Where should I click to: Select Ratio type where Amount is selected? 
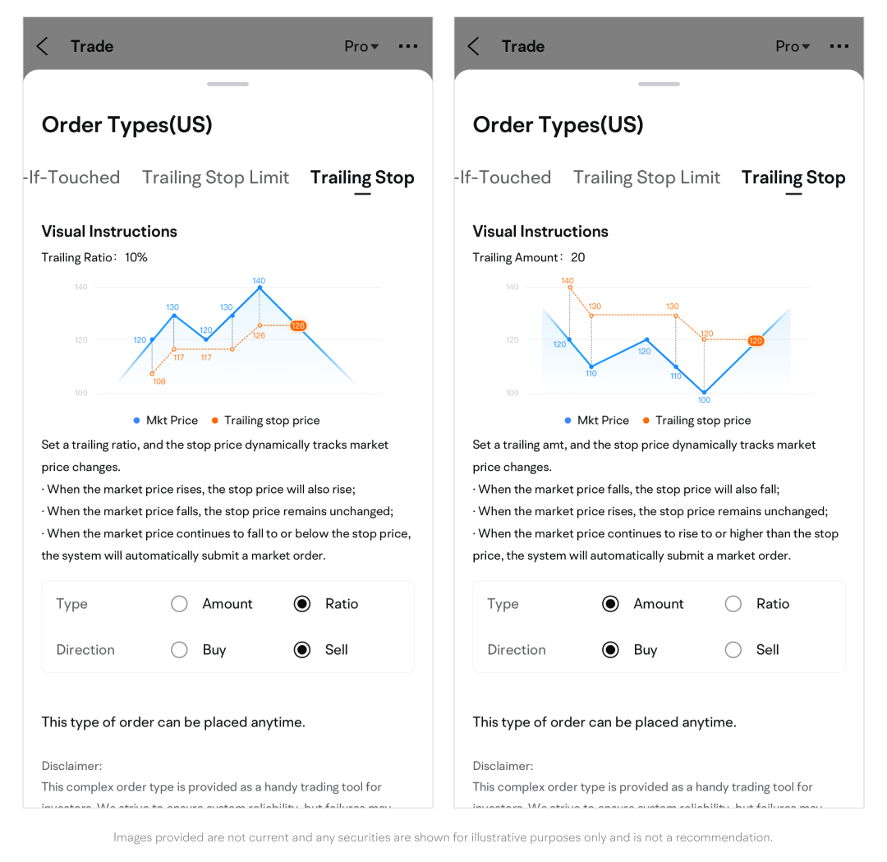[x=733, y=604]
